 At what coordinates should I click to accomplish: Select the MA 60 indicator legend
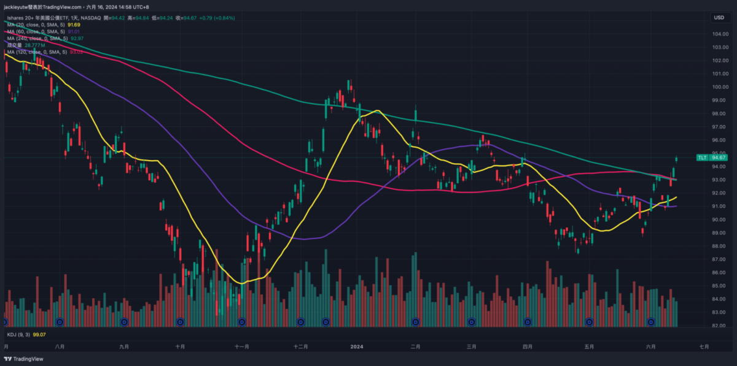[x=37, y=31]
